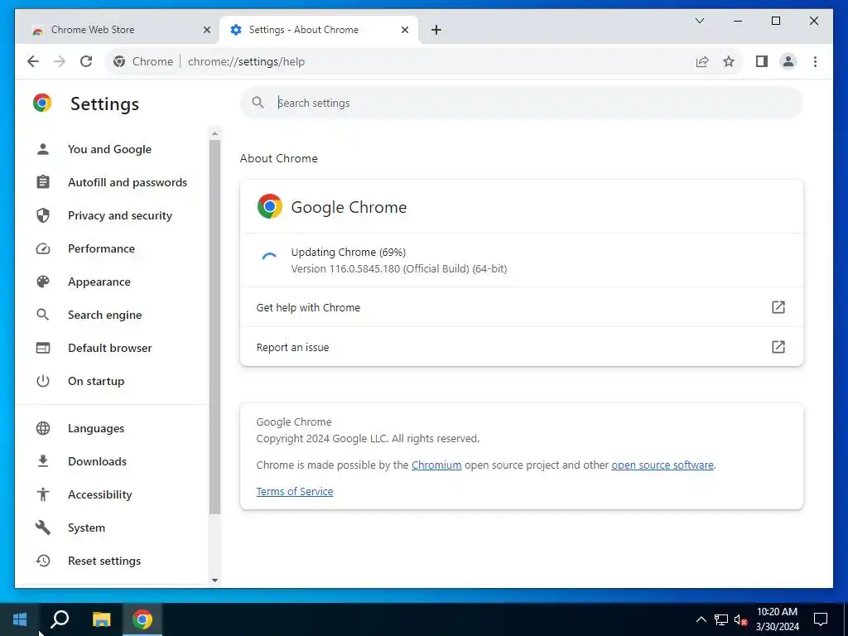Open Windows taskbar search
Screen dimensions: 848x636
[60, 619]
